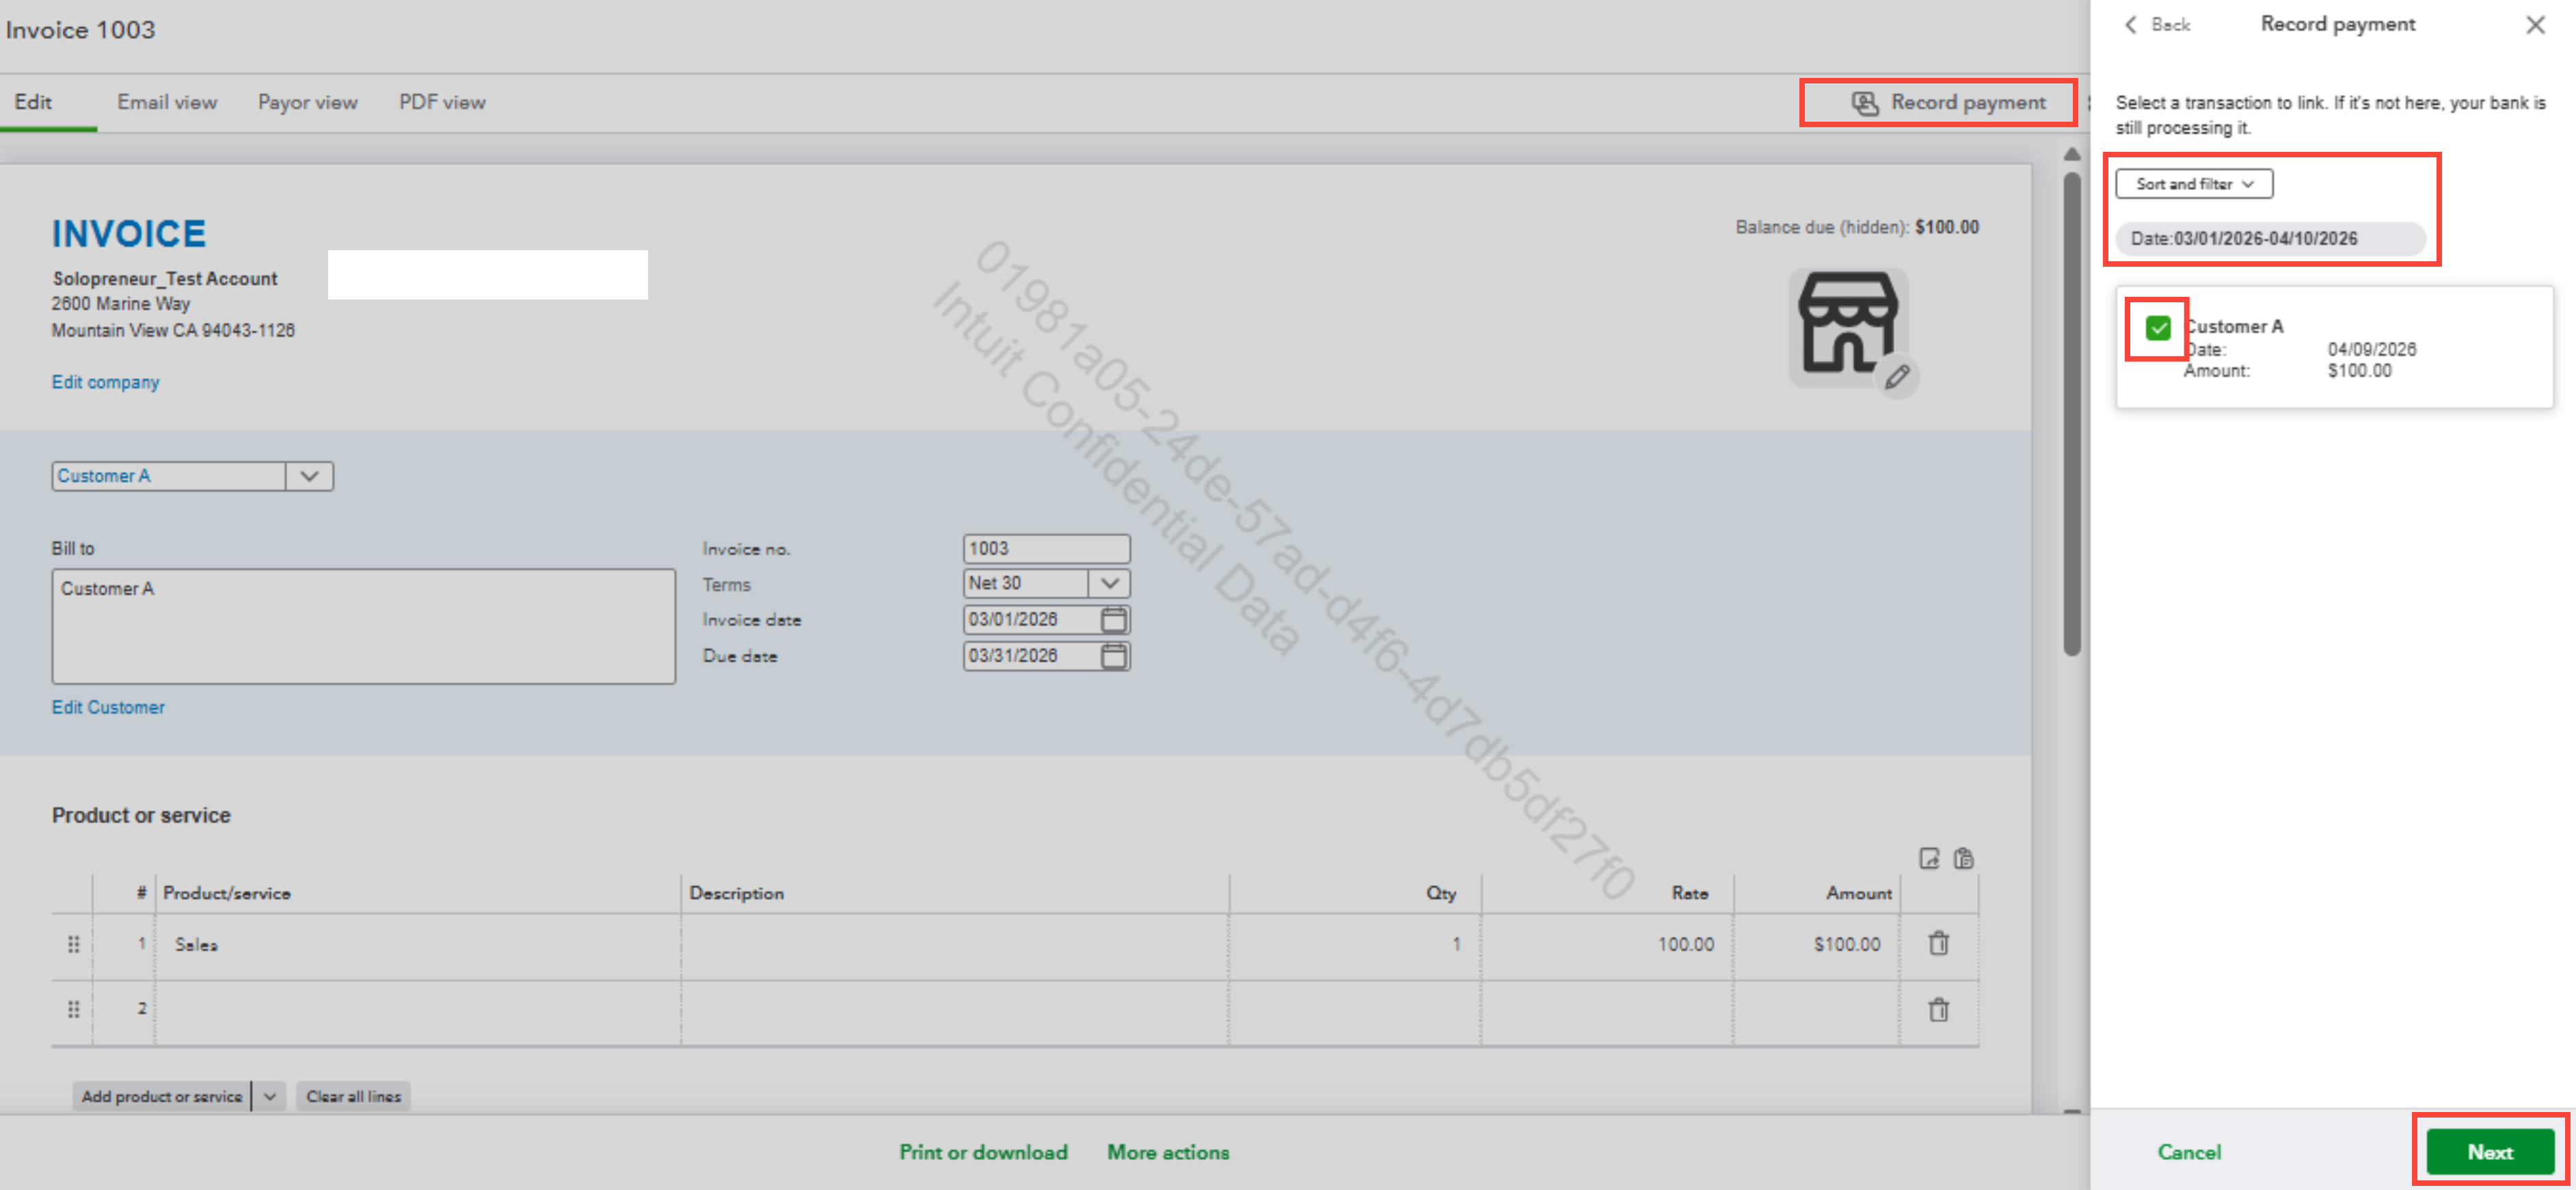Image resolution: width=2576 pixels, height=1190 pixels.
Task: Click Print or download link
Action: point(983,1152)
